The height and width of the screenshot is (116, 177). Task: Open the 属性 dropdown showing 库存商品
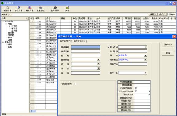pyautogui.click(x=146, y=56)
